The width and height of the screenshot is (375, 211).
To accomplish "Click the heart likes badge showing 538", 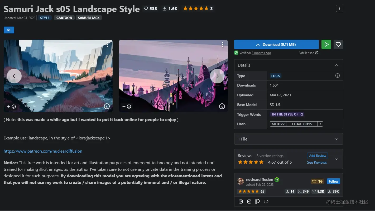I will pyautogui.click(x=150, y=8).
